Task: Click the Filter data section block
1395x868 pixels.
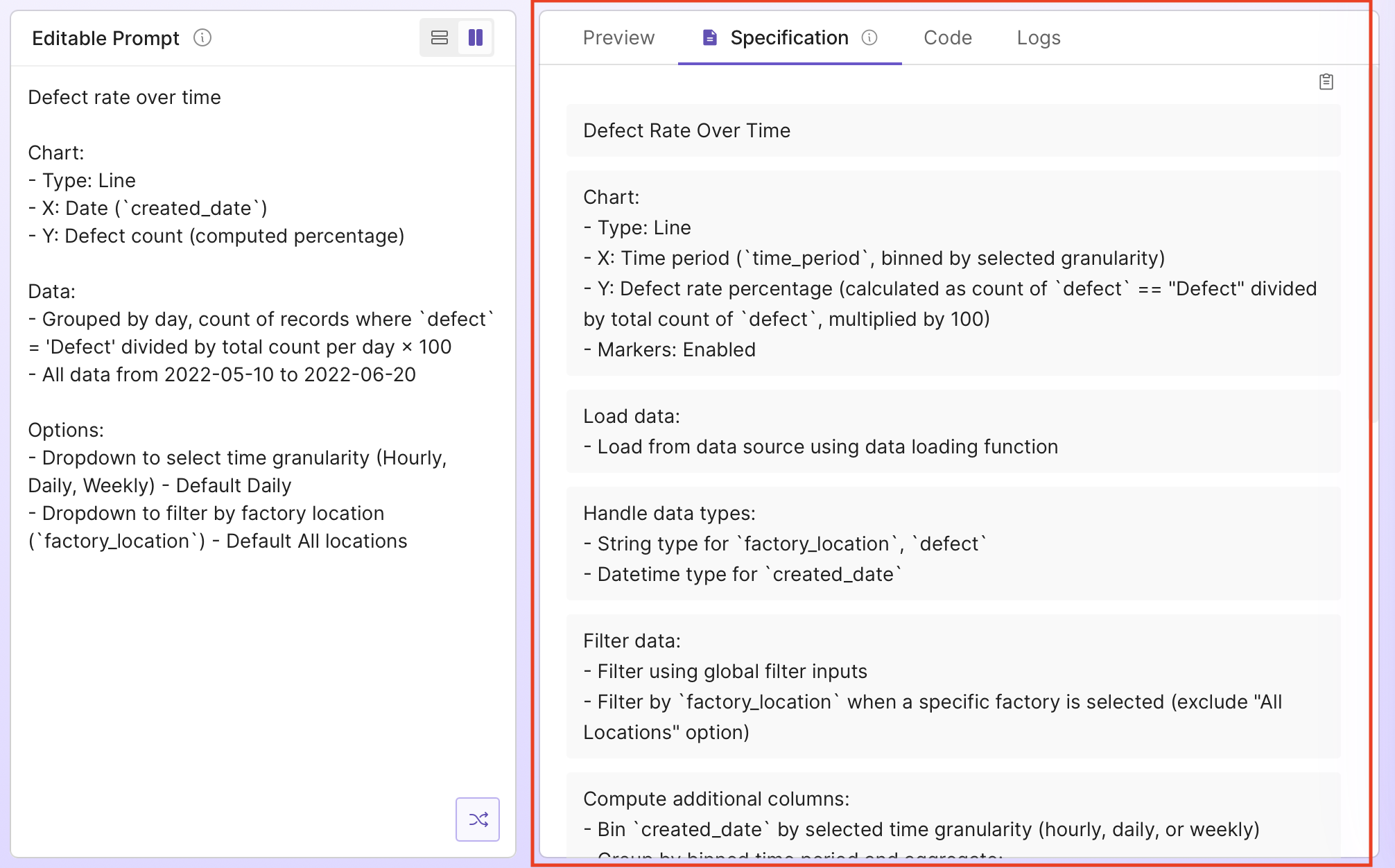Action: coord(953,686)
